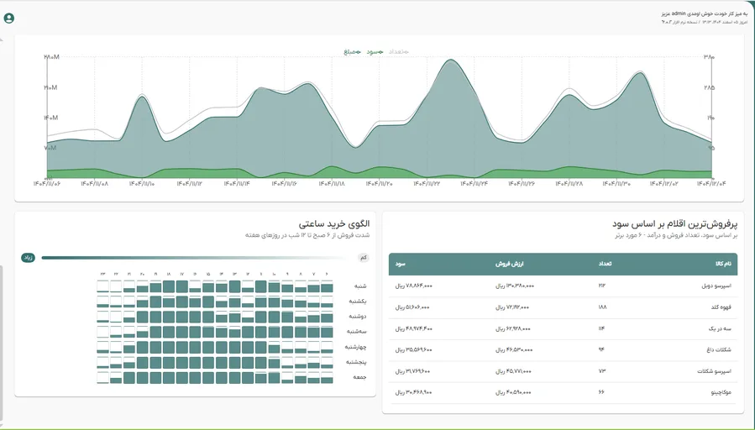Open the user profile account icon
Screen dimensions: 755x430
coord(8,18)
